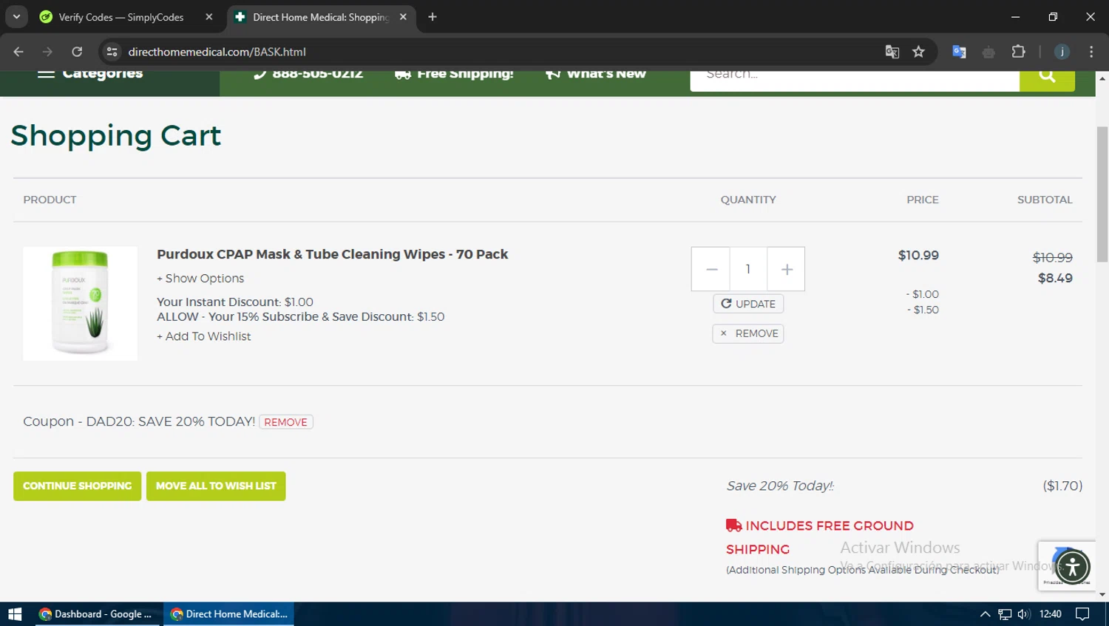Viewport: 1109px width, 626px height.
Task: Call the 888 phone number link
Action: click(308, 74)
